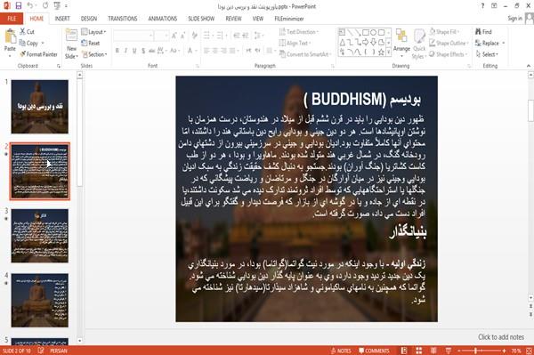
Task: Switch to the TRANSITIONS tab
Action: point(123,19)
